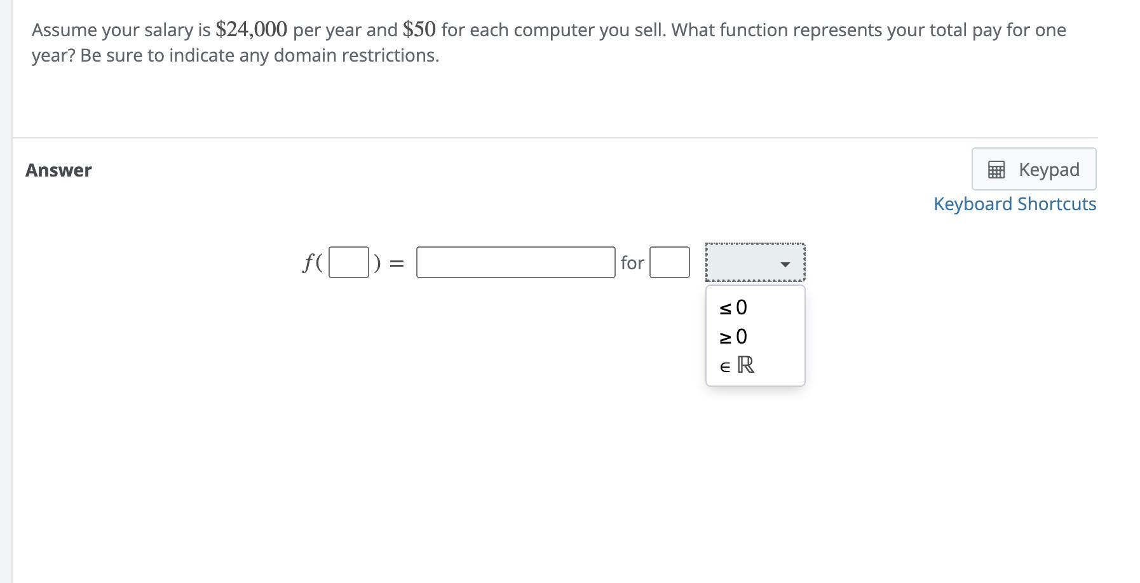The height and width of the screenshot is (583, 1140).
Task: Click the words "domain restrictions"
Action: point(356,56)
